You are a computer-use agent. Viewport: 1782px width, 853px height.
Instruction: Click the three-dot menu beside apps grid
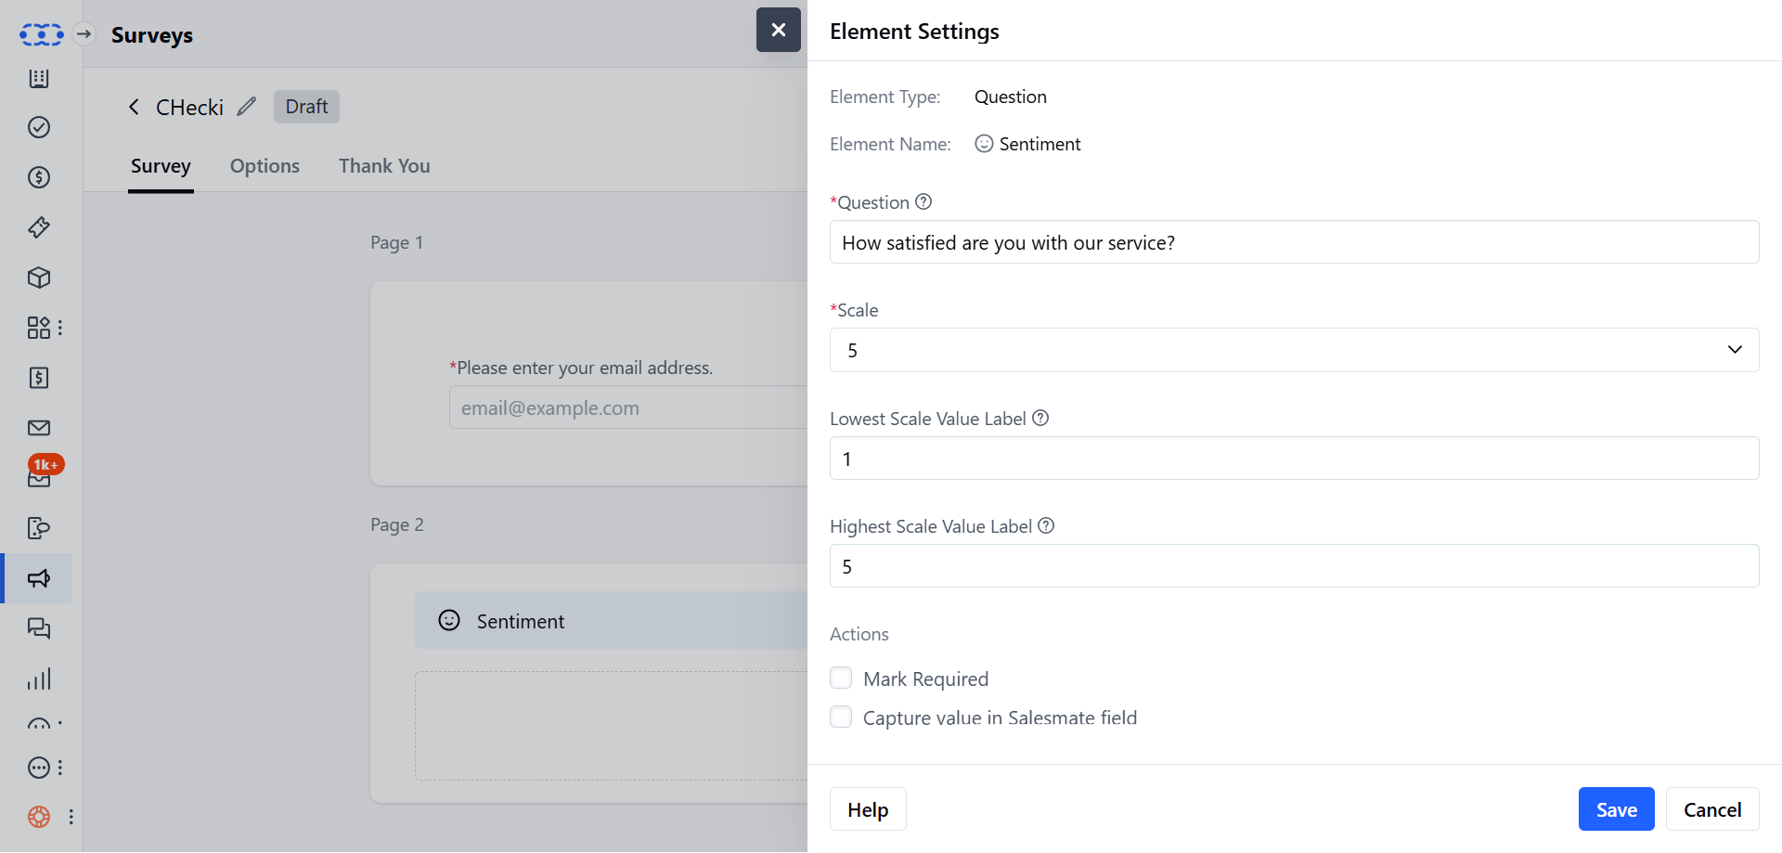click(x=60, y=328)
